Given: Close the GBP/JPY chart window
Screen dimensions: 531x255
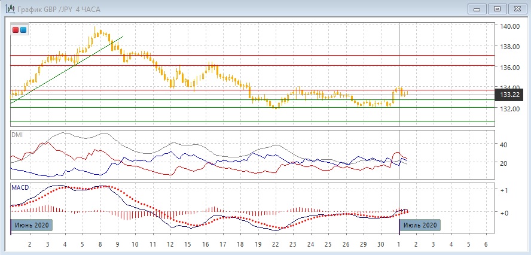Looking at the screenshot, I should tap(516, 8).
